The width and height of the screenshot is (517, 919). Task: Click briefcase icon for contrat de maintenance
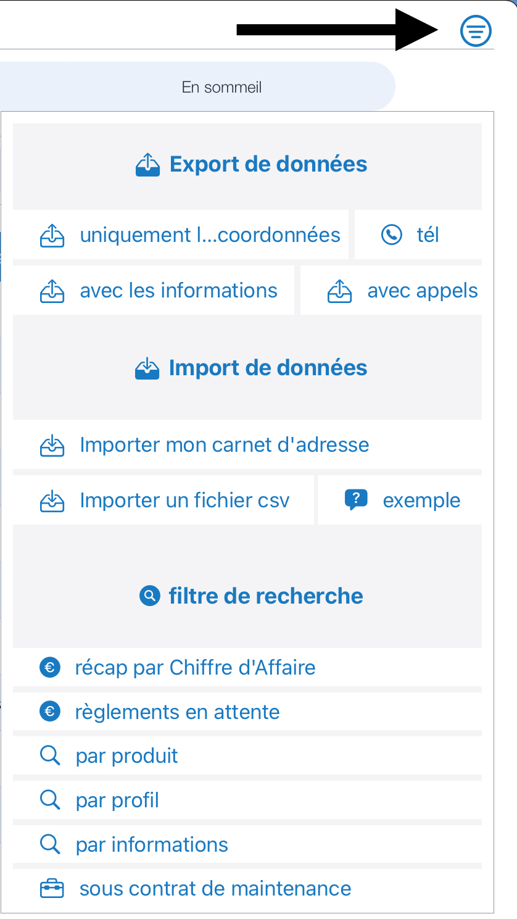pyautogui.click(x=52, y=889)
